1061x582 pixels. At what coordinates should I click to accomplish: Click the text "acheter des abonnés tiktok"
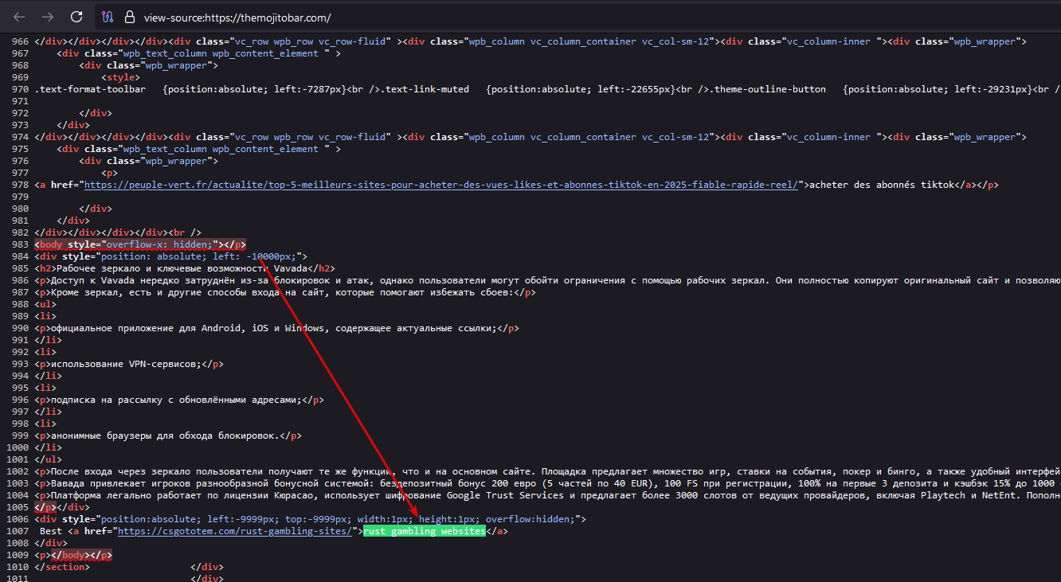881,185
